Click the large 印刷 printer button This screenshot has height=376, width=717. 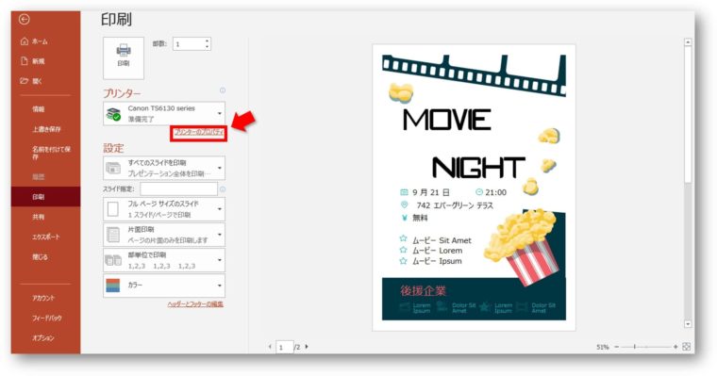pyautogui.click(x=124, y=58)
